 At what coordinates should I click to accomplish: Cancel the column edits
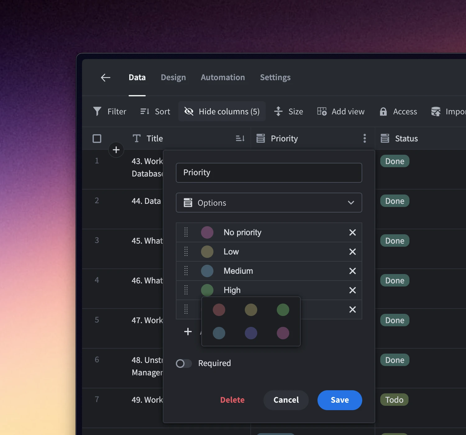[x=286, y=400]
